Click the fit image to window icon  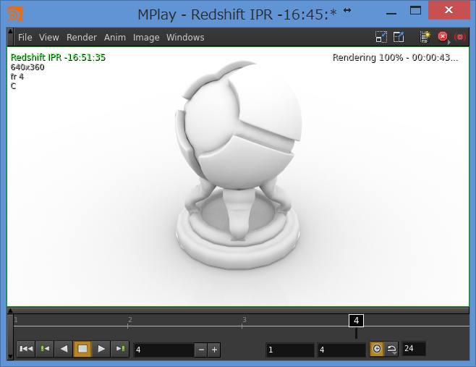[381, 37]
